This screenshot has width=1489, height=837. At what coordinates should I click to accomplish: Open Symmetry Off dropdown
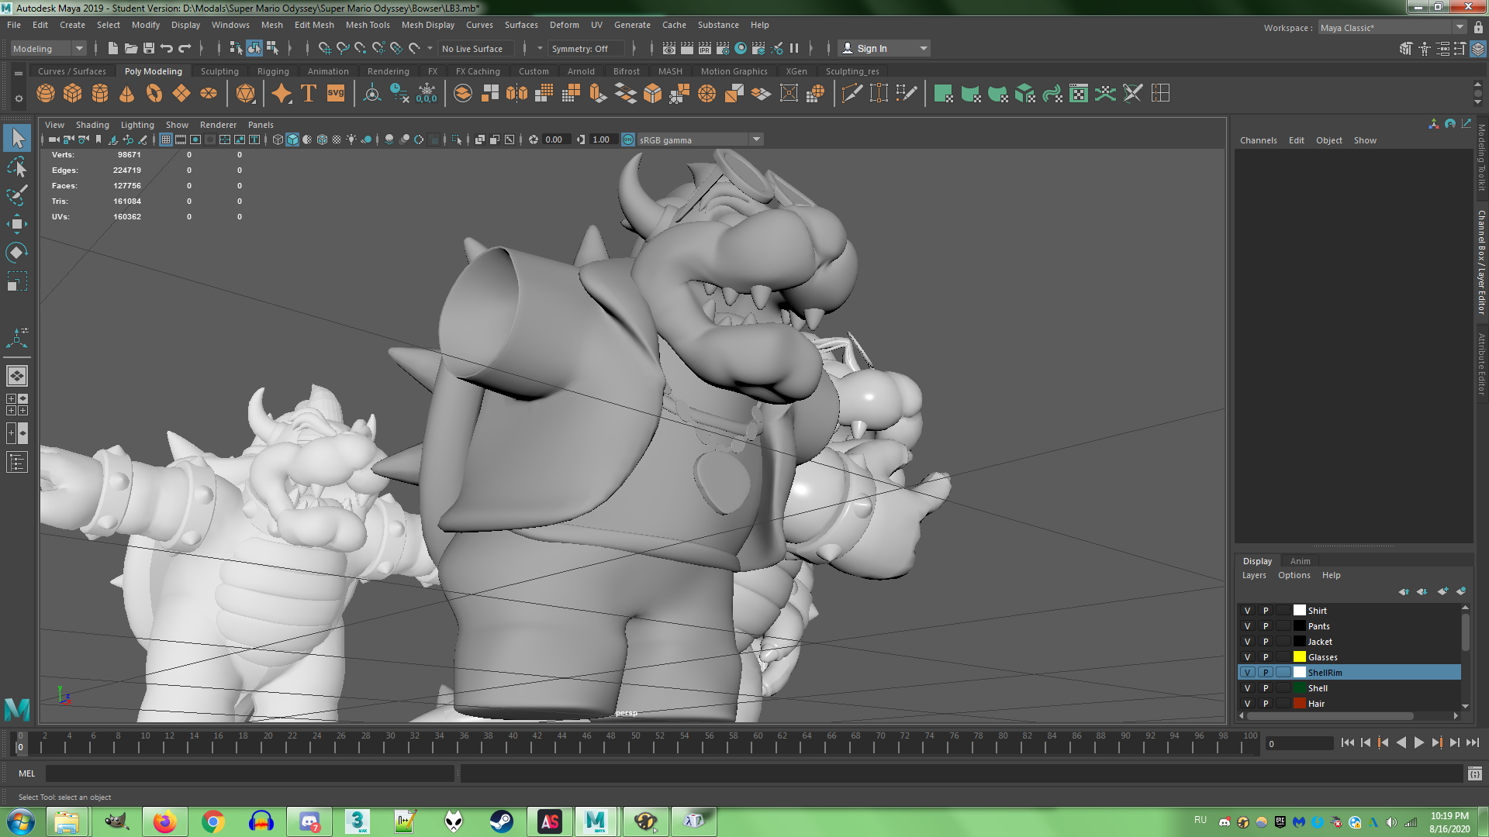(x=587, y=48)
